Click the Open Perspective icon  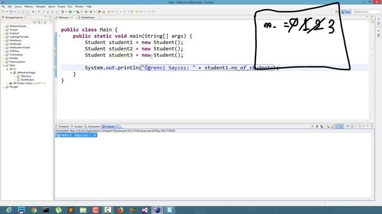tap(337, 12)
